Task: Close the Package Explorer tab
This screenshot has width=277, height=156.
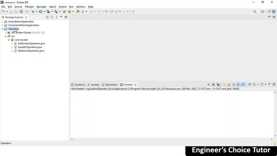Action: pos(26,17)
